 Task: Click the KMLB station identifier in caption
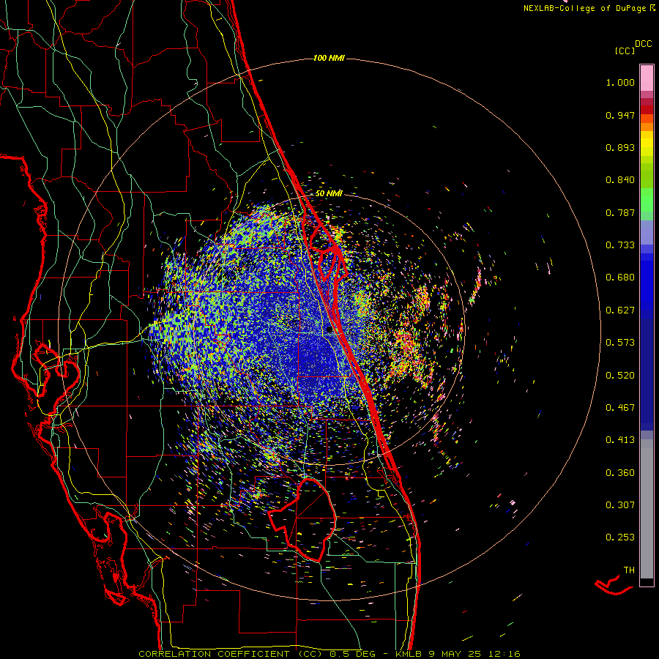pyautogui.click(x=409, y=654)
